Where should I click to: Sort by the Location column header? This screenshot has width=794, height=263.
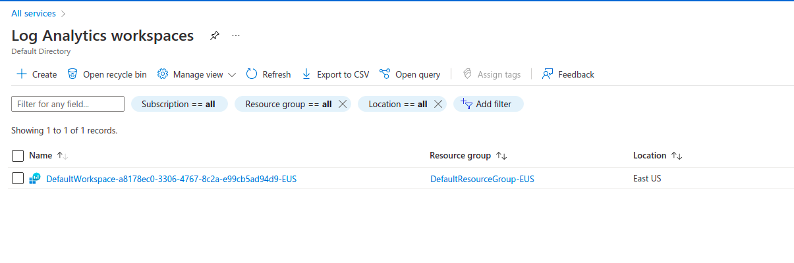[x=650, y=156]
